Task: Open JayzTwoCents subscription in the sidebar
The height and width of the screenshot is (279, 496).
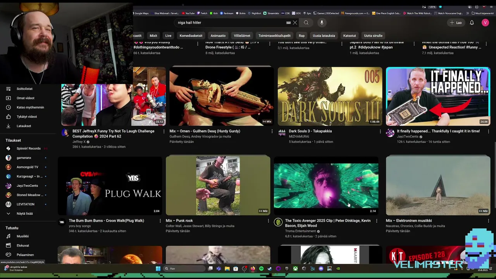Action: click(27, 186)
